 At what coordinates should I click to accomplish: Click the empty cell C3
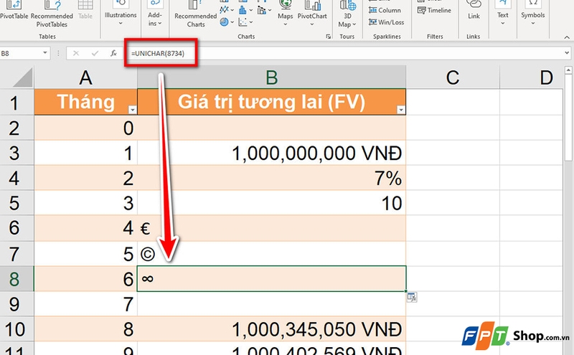pos(453,153)
